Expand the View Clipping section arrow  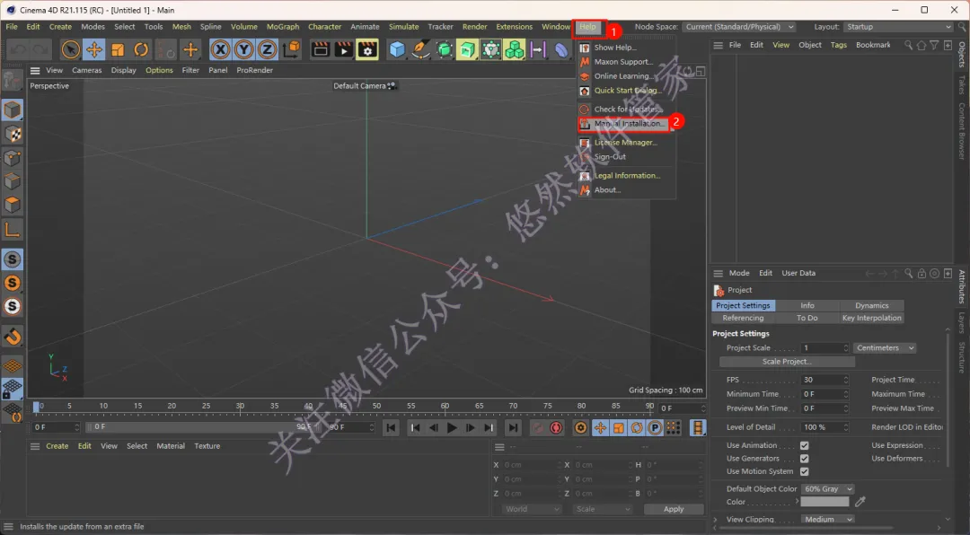point(716,520)
